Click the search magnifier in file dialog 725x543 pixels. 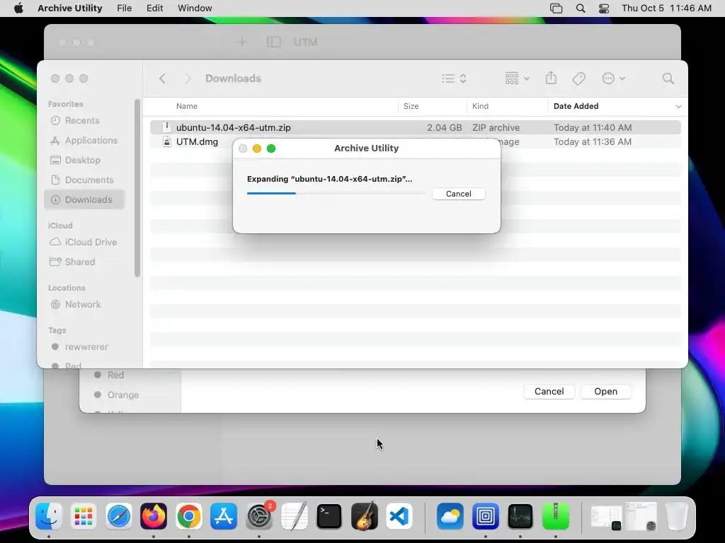[668, 78]
